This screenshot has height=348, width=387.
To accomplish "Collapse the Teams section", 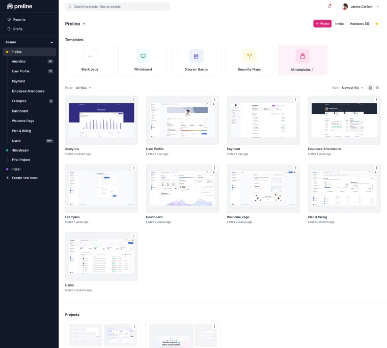I will [x=51, y=42].
